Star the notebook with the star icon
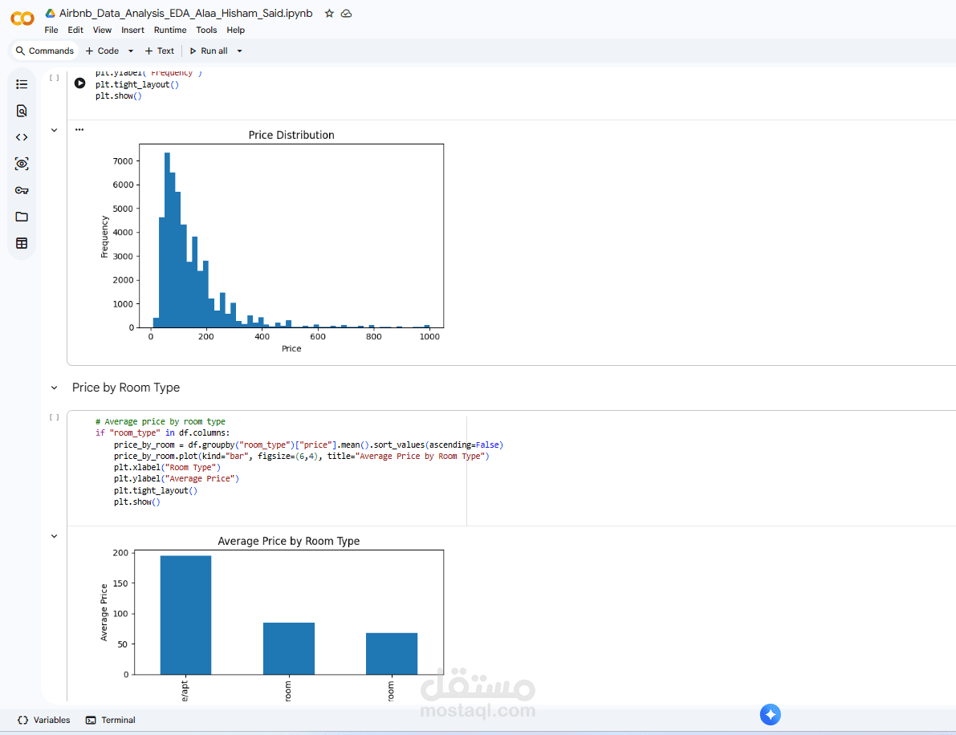Viewport: 956px width, 735px height. click(x=329, y=14)
